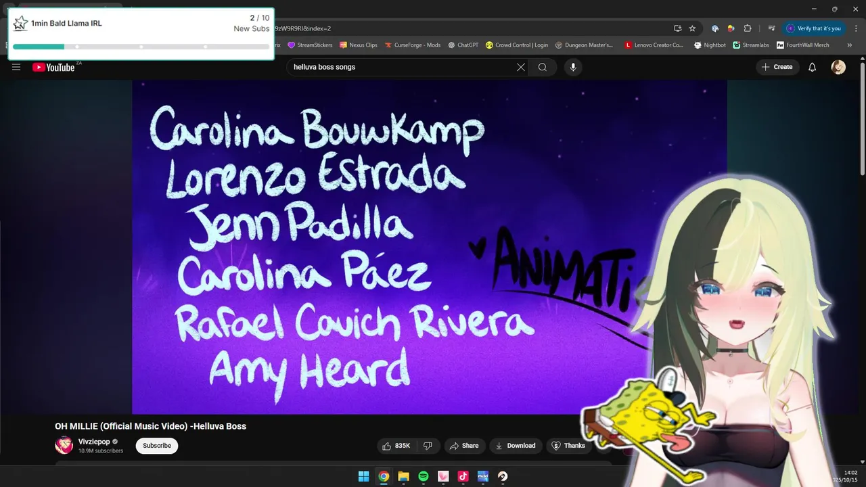Click the Download button
The height and width of the screenshot is (487, 866).
pyautogui.click(x=516, y=446)
